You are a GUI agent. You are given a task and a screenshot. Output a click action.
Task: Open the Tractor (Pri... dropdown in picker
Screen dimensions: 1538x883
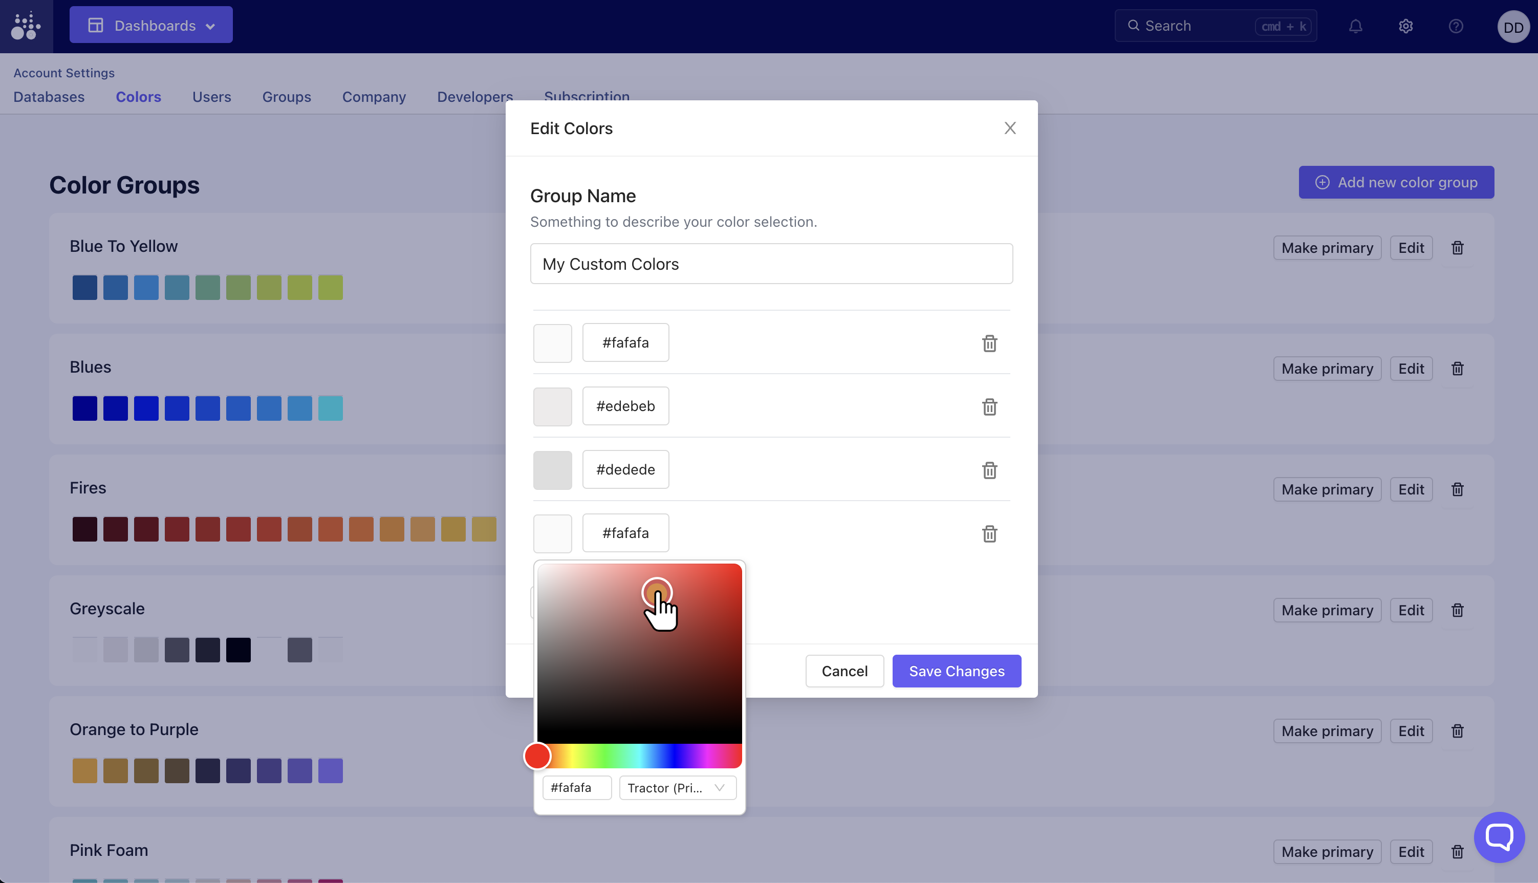677,788
